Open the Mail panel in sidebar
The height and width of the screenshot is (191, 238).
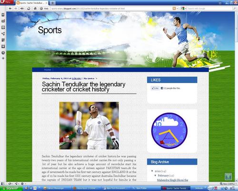pyautogui.click(x=3, y=21)
